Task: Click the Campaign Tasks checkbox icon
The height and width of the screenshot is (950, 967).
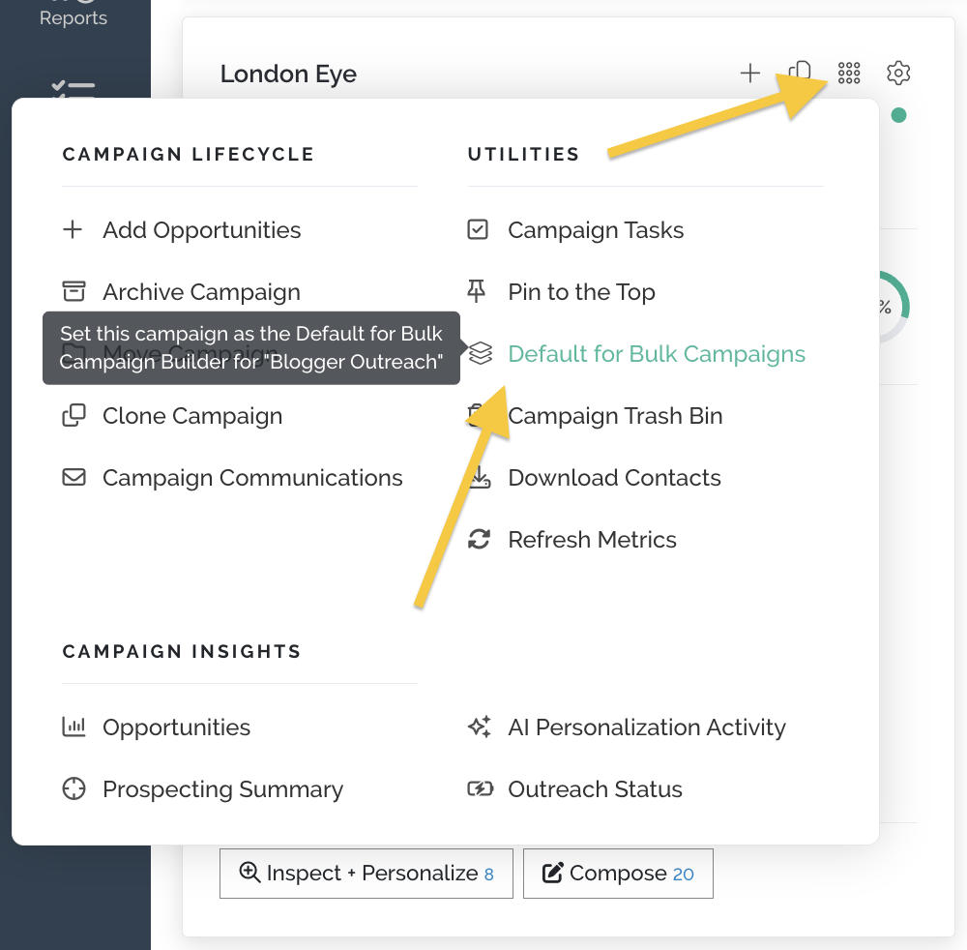Action: click(478, 229)
